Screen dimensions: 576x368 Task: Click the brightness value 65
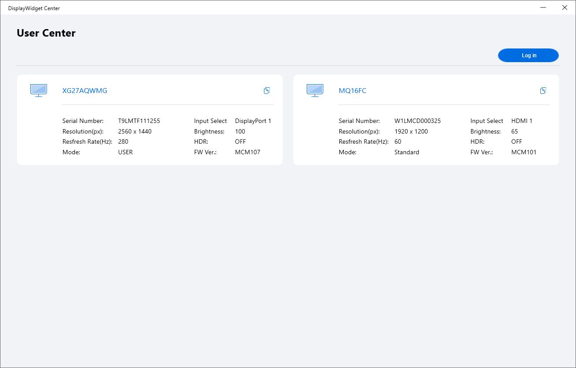point(515,131)
